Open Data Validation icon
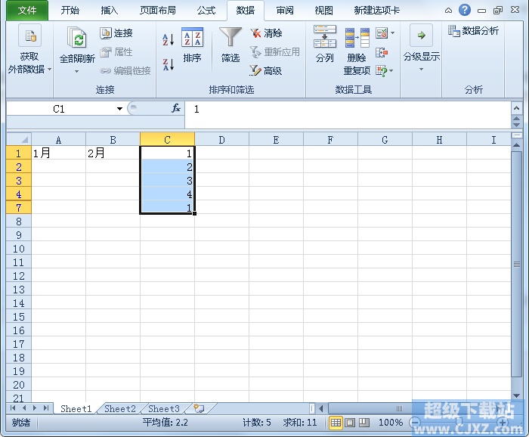 [382, 33]
